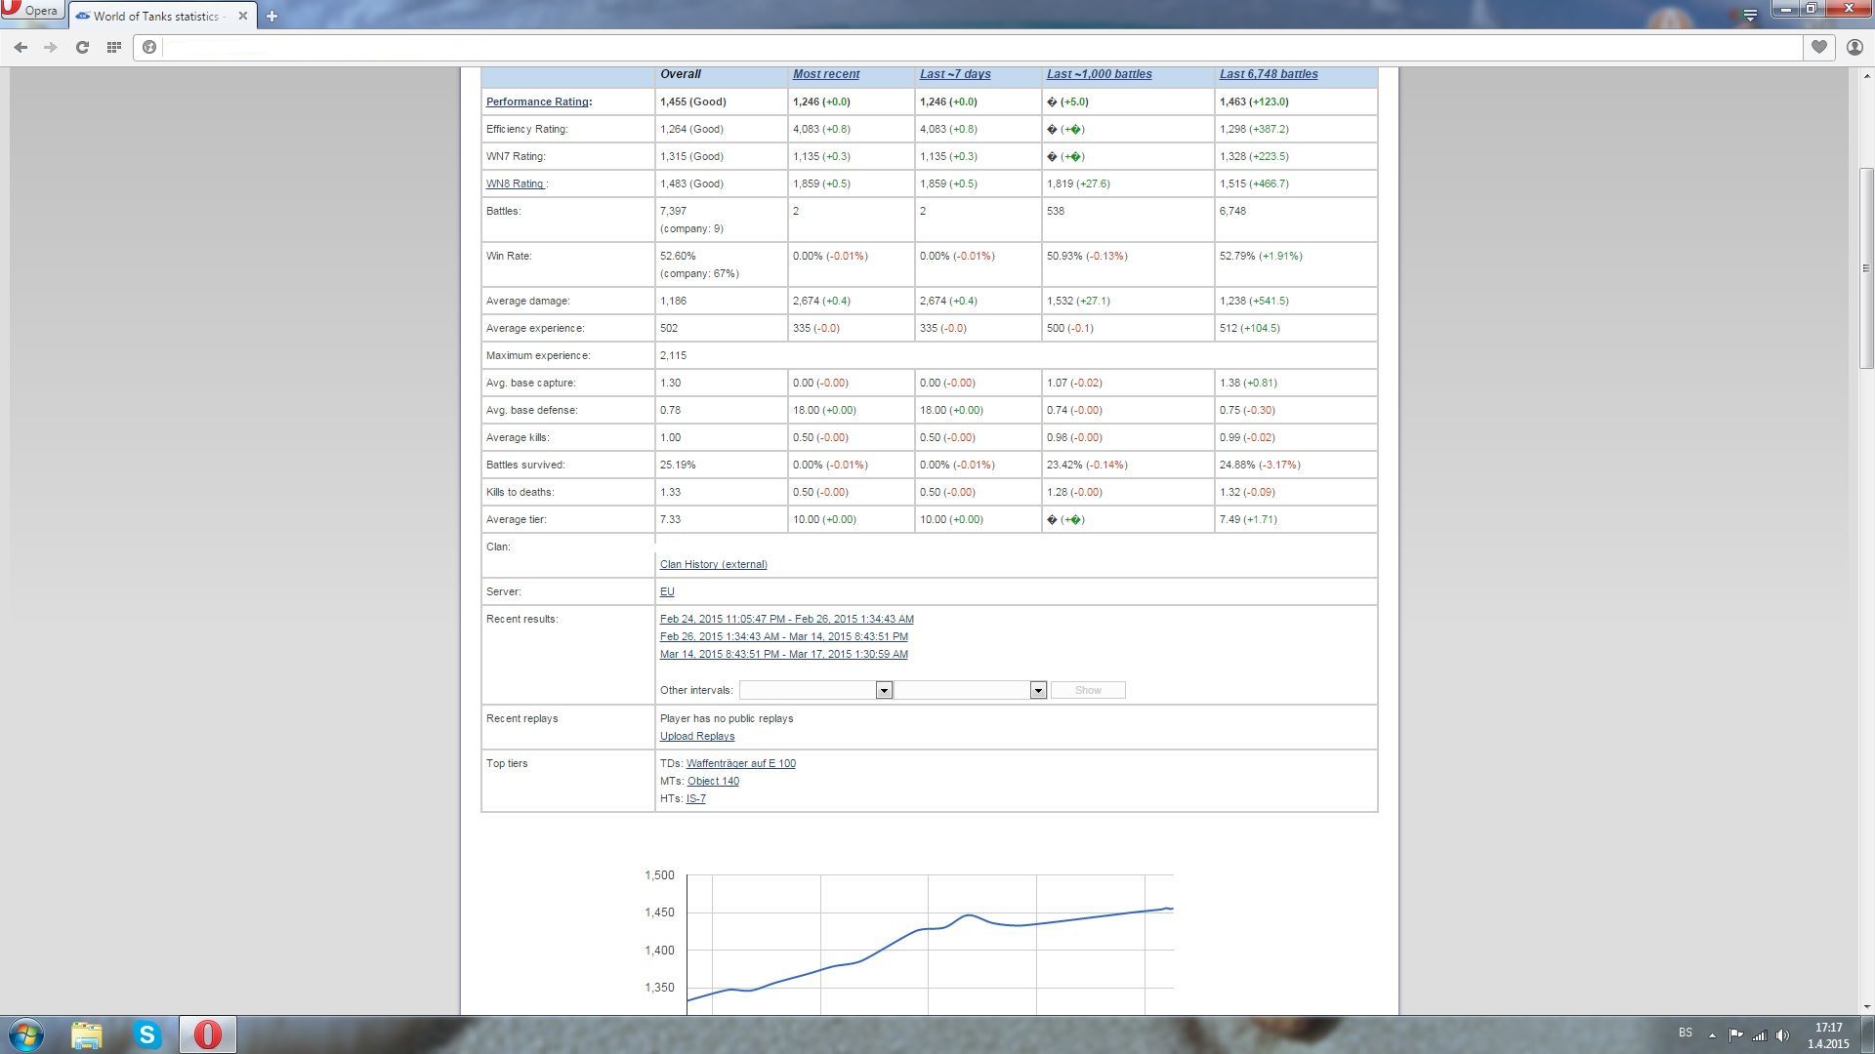Viewport: 1875px width, 1054px height.
Task: Open the Speed Dial grid icon
Action: pyautogui.click(x=113, y=47)
